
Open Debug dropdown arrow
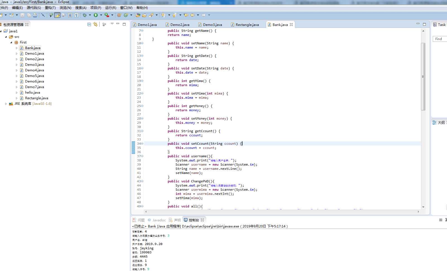(x=90, y=15)
